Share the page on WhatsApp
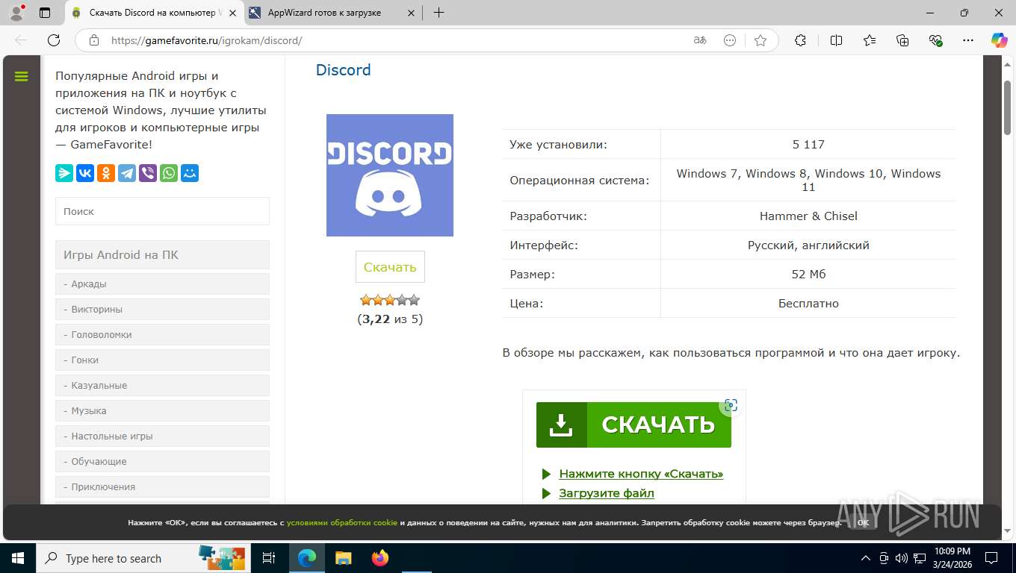Screen dimensions: 1016x573 (169, 173)
